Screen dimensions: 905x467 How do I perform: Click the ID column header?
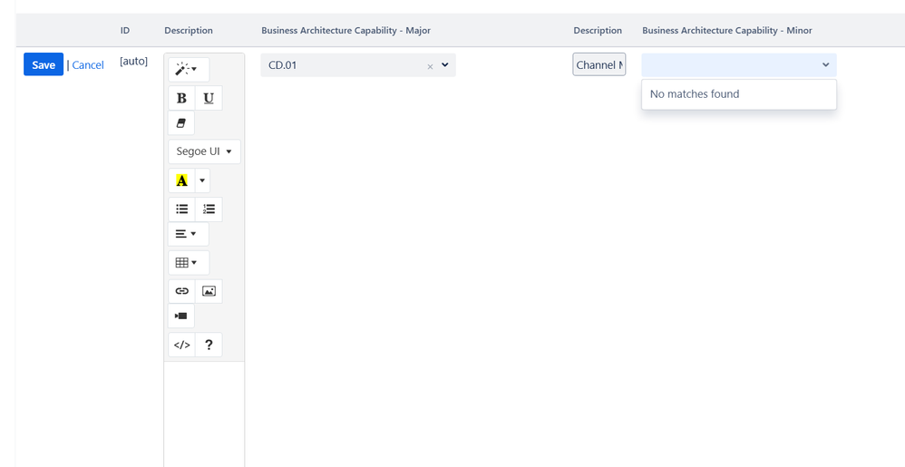[x=125, y=30]
